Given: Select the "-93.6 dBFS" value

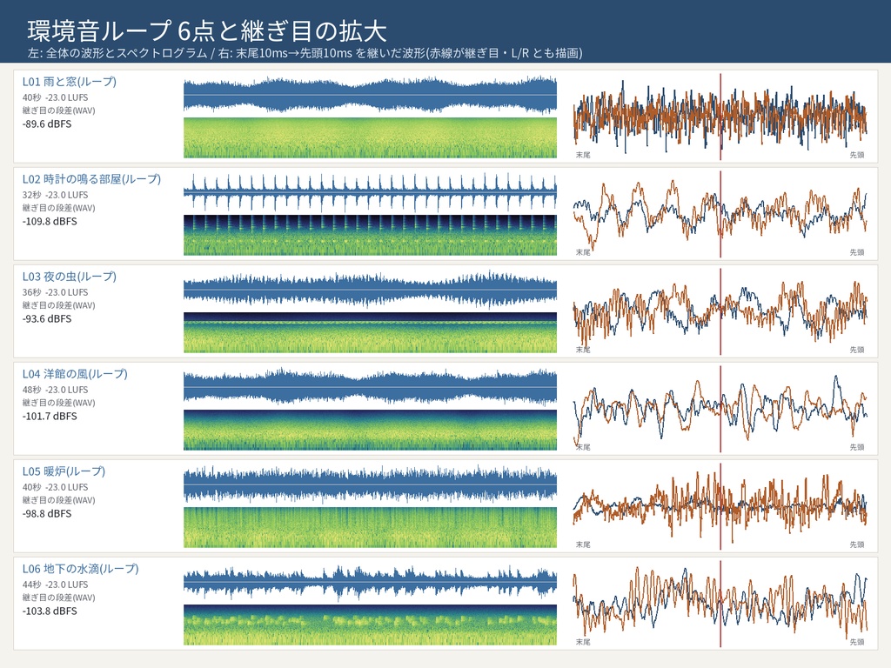Looking at the screenshot, I should click(47, 319).
